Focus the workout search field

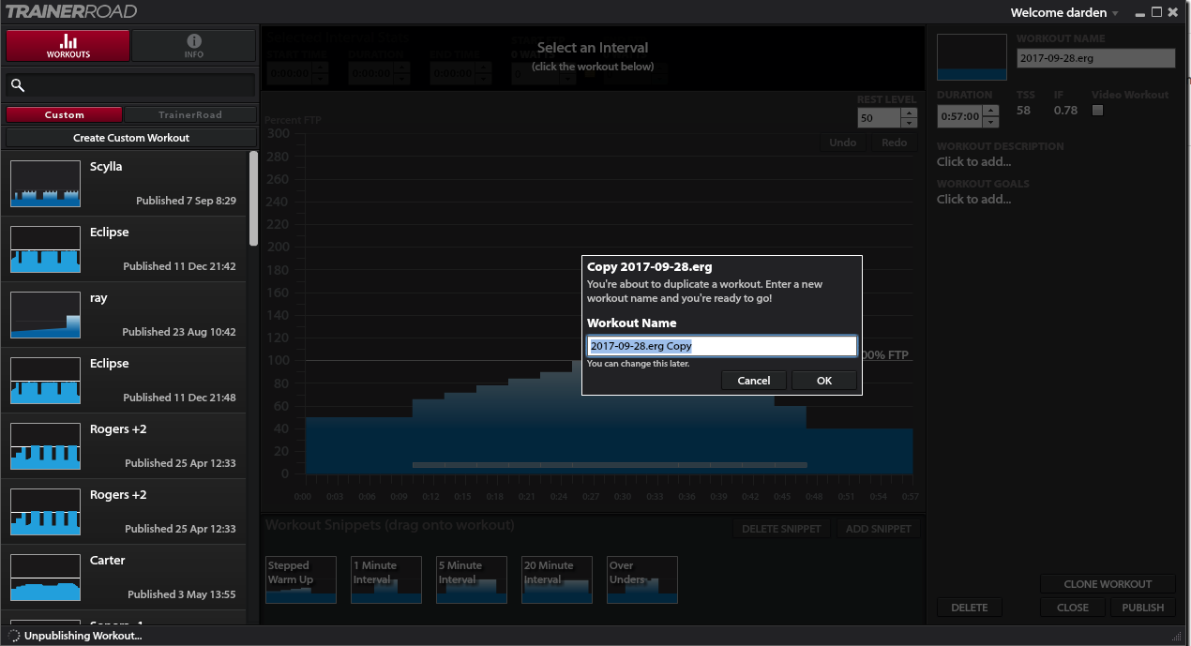coord(130,85)
